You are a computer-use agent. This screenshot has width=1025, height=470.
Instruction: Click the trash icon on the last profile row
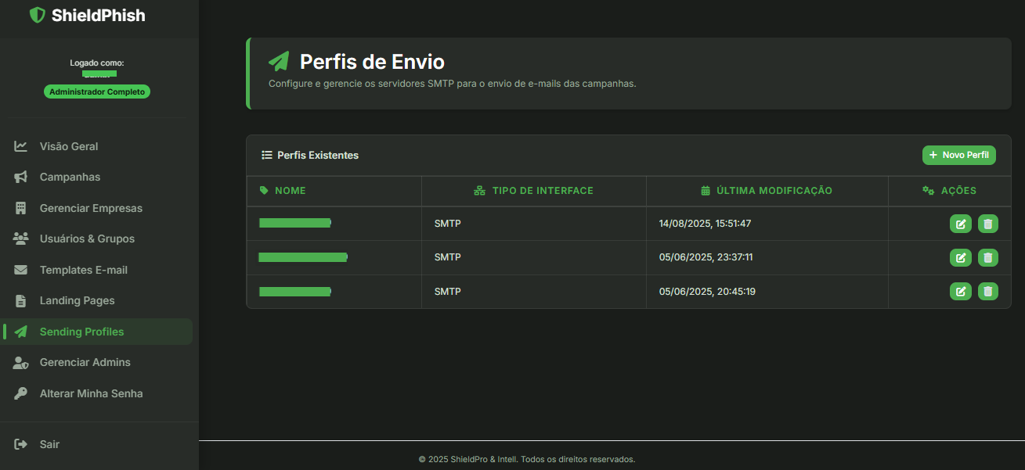(x=987, y=291)
